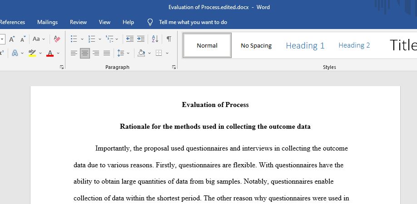
Task: Expand the Text Effects dropdown arrow
Action: [22, 53]
